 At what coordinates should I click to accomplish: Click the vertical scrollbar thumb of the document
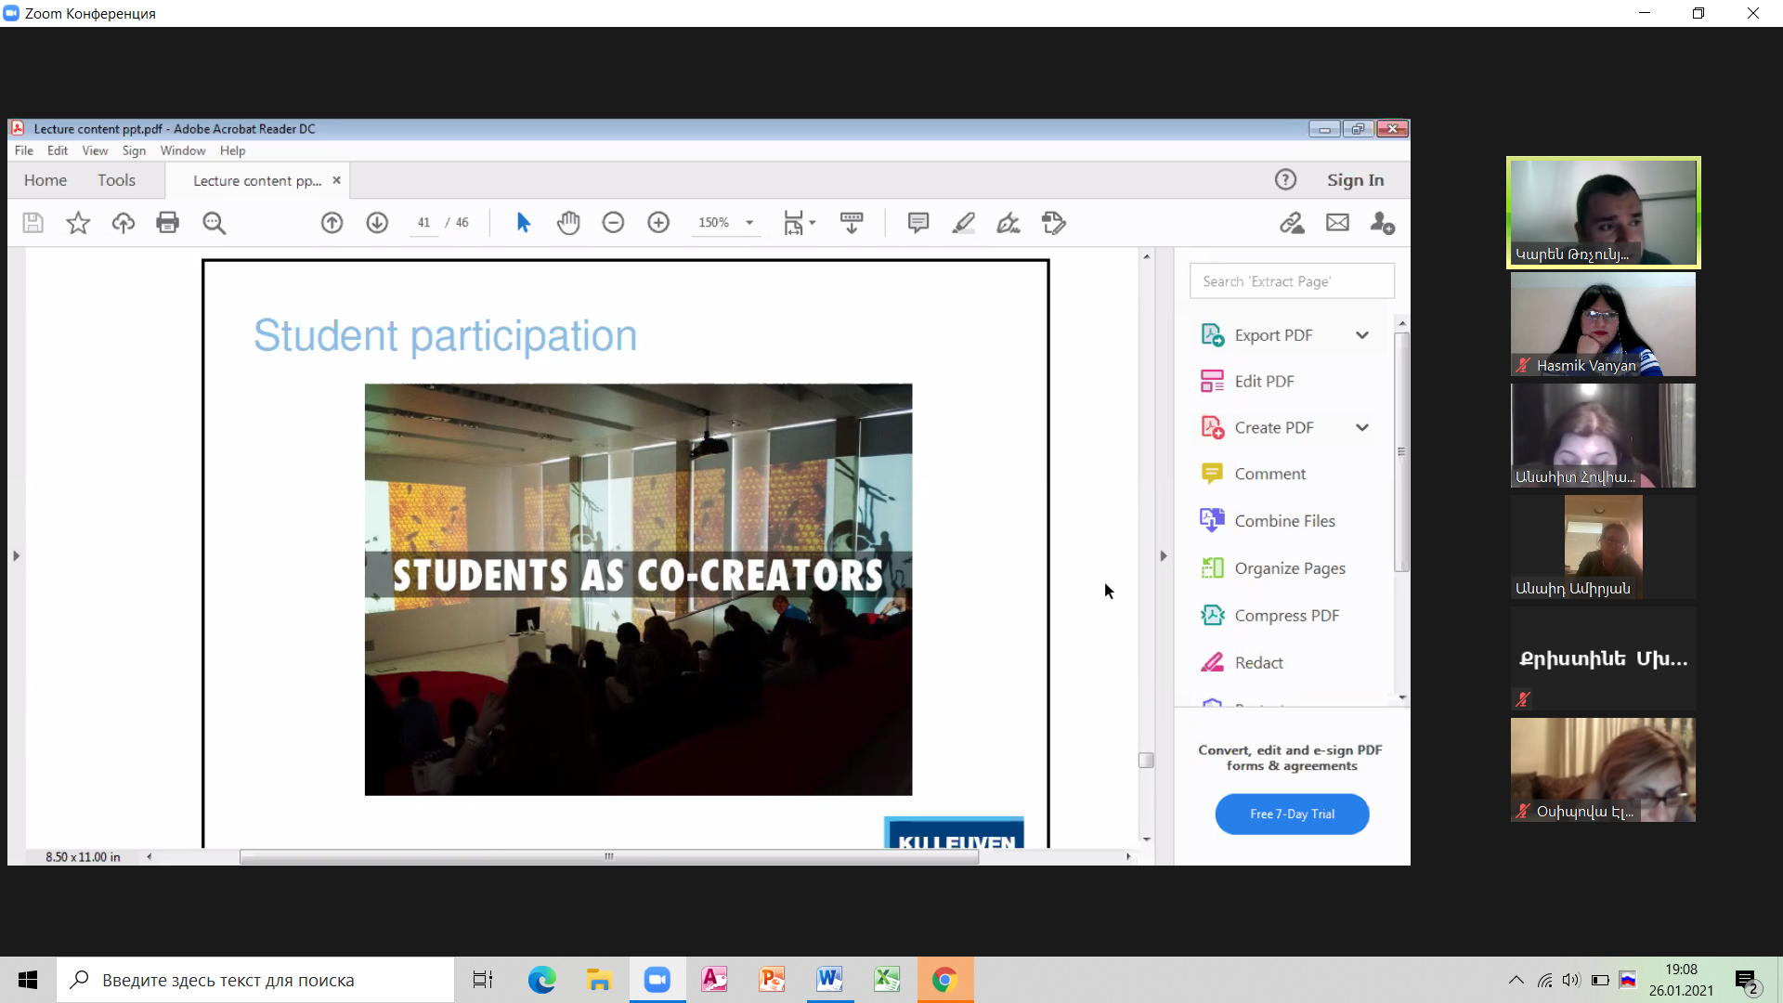coord(1147,761)
